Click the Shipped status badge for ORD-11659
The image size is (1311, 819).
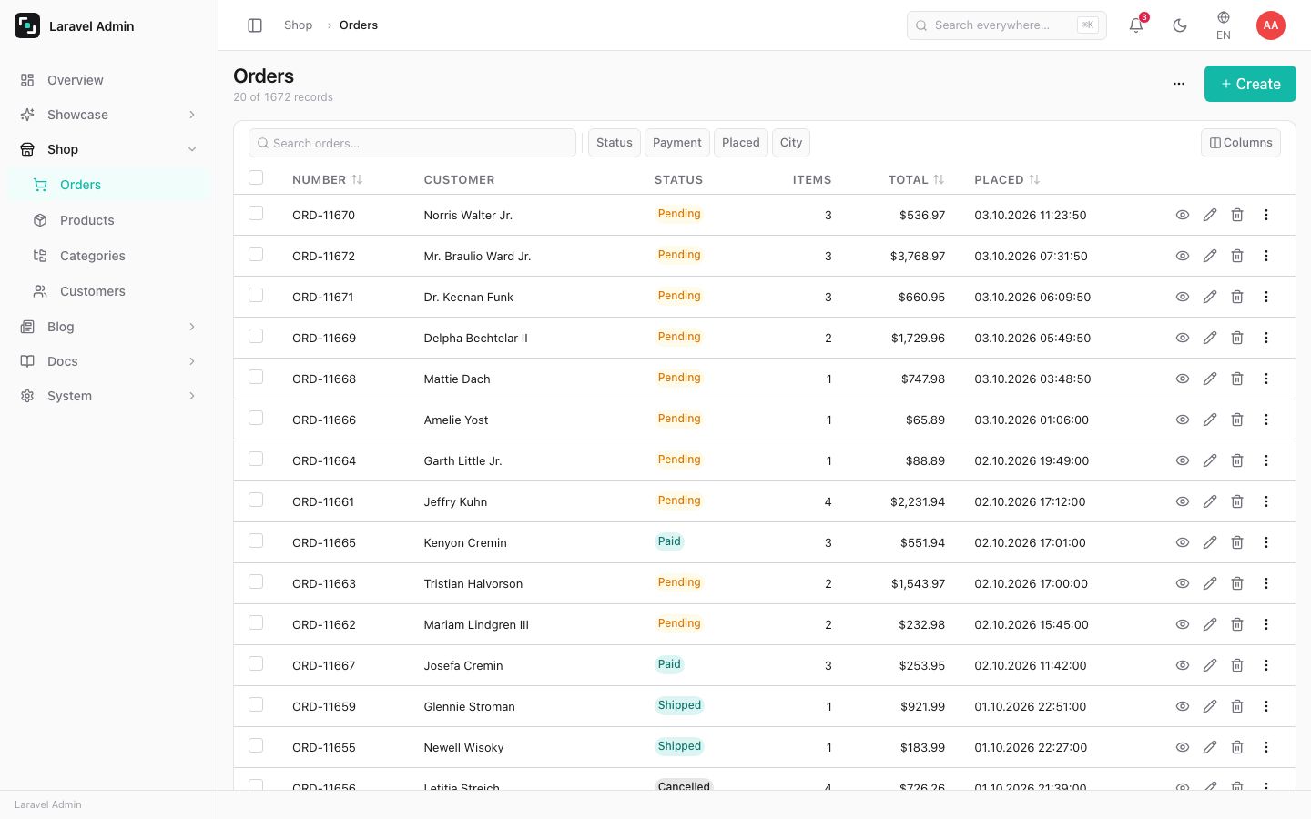tap(679, 705)
